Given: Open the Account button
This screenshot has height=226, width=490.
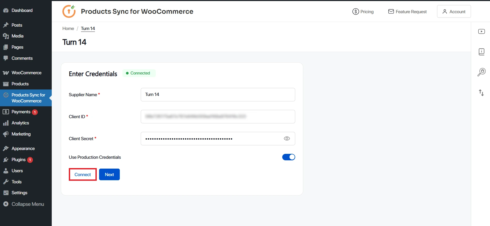Looking at the screenshot, I should (454, 11).
